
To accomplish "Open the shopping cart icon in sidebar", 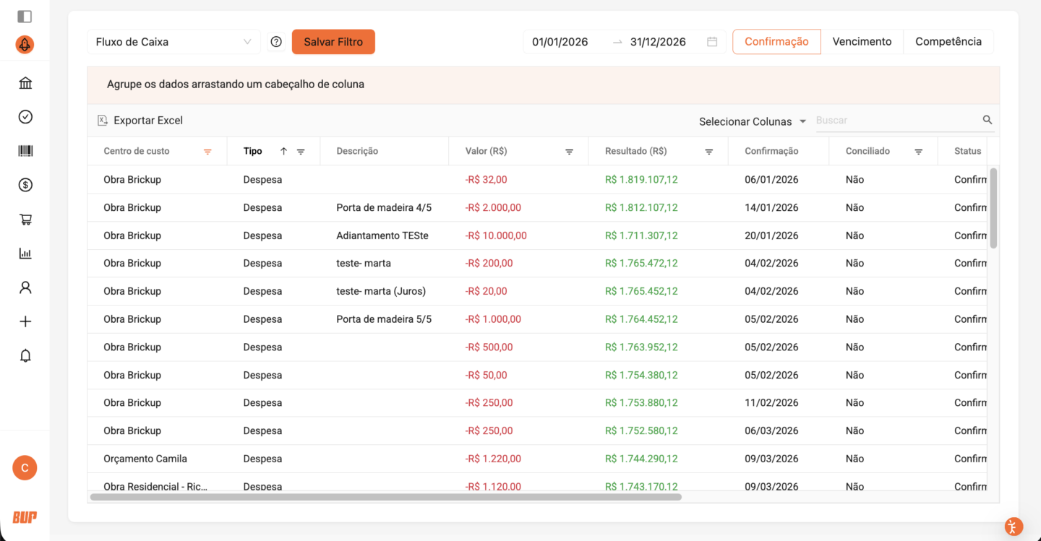I will coord(25,220).
